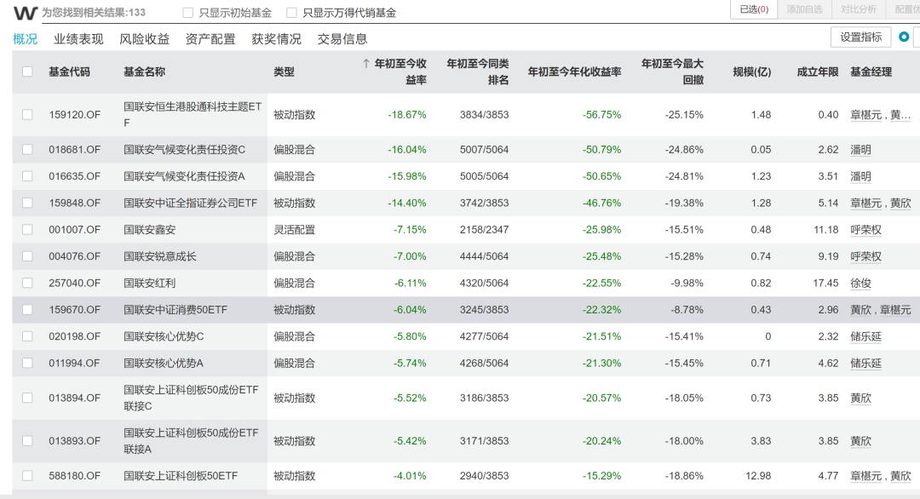Click the 对比分析 button

(x=859, y=9)
